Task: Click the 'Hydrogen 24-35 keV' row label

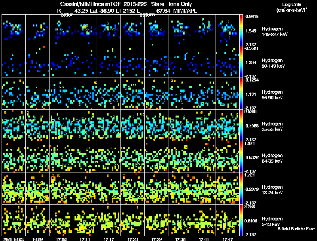Action: pyautogui.click(x=272, y=158)
